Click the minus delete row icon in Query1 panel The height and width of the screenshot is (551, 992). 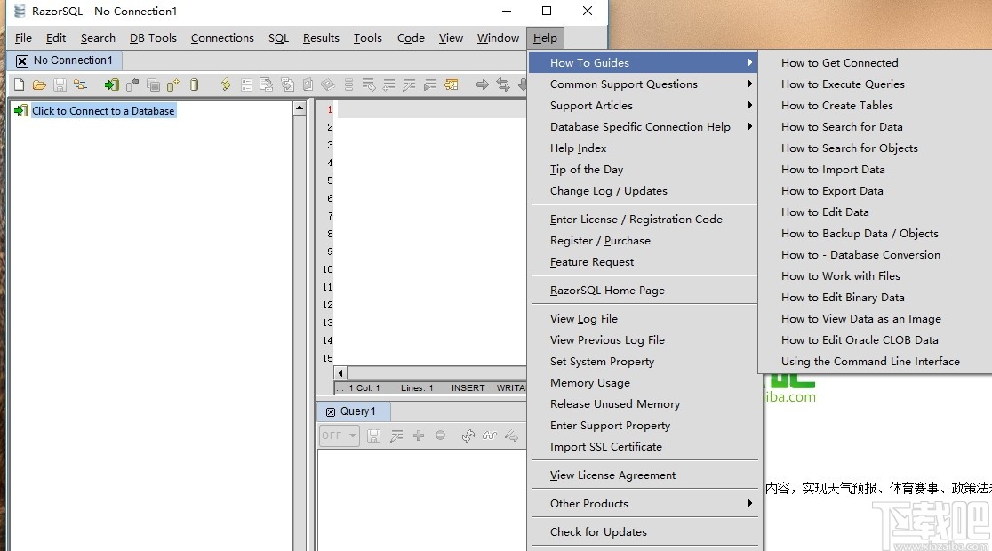[440, 435]
